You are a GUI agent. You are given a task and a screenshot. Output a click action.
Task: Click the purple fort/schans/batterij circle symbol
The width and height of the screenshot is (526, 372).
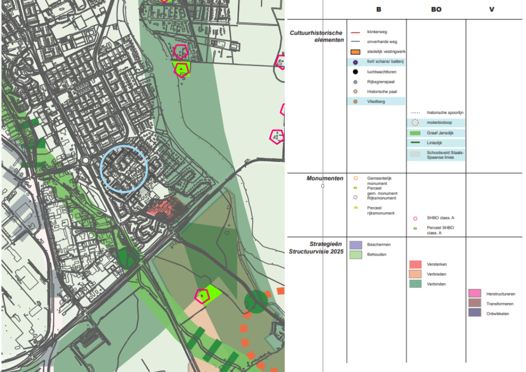pyautogui.click(x=355, y=62)
